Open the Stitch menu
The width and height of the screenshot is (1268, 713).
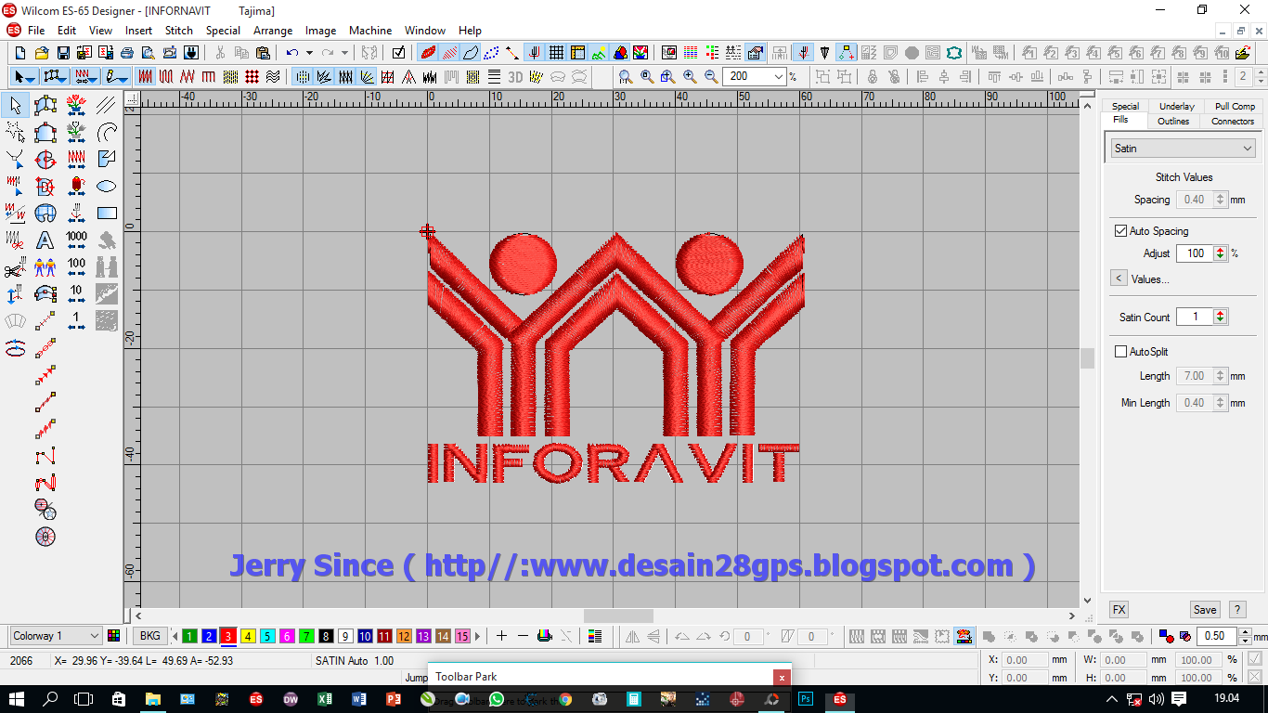pos(179,30)
